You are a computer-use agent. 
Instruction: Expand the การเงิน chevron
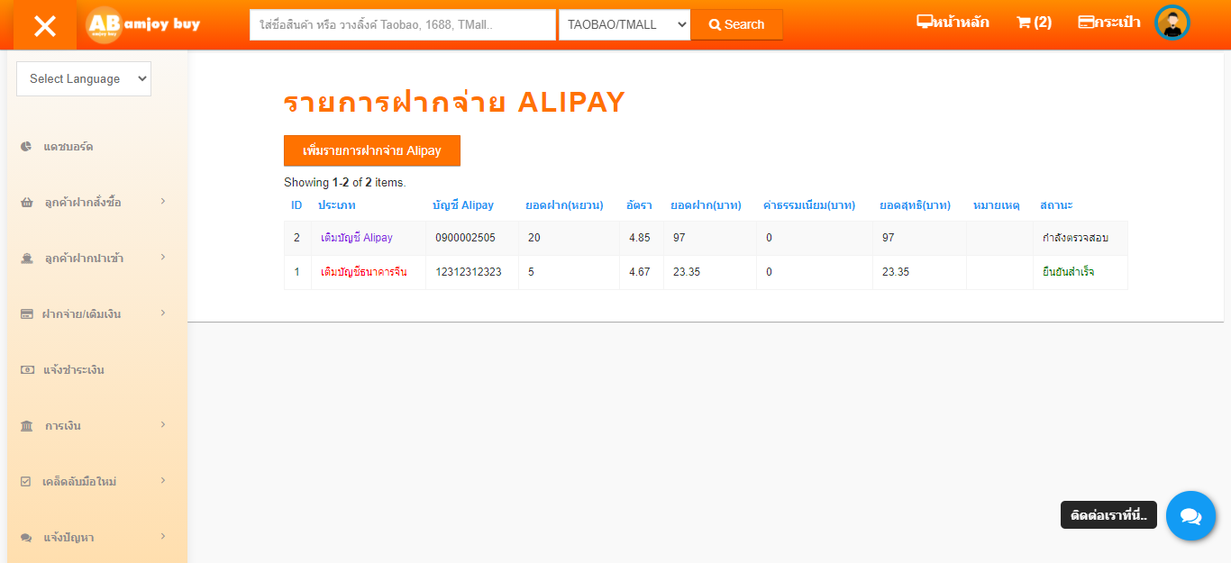click(x=163, y=424)
